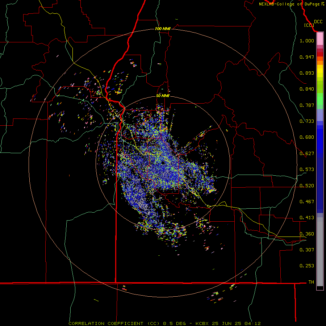Click the 0.360 scale value

[x=307, y=234]
